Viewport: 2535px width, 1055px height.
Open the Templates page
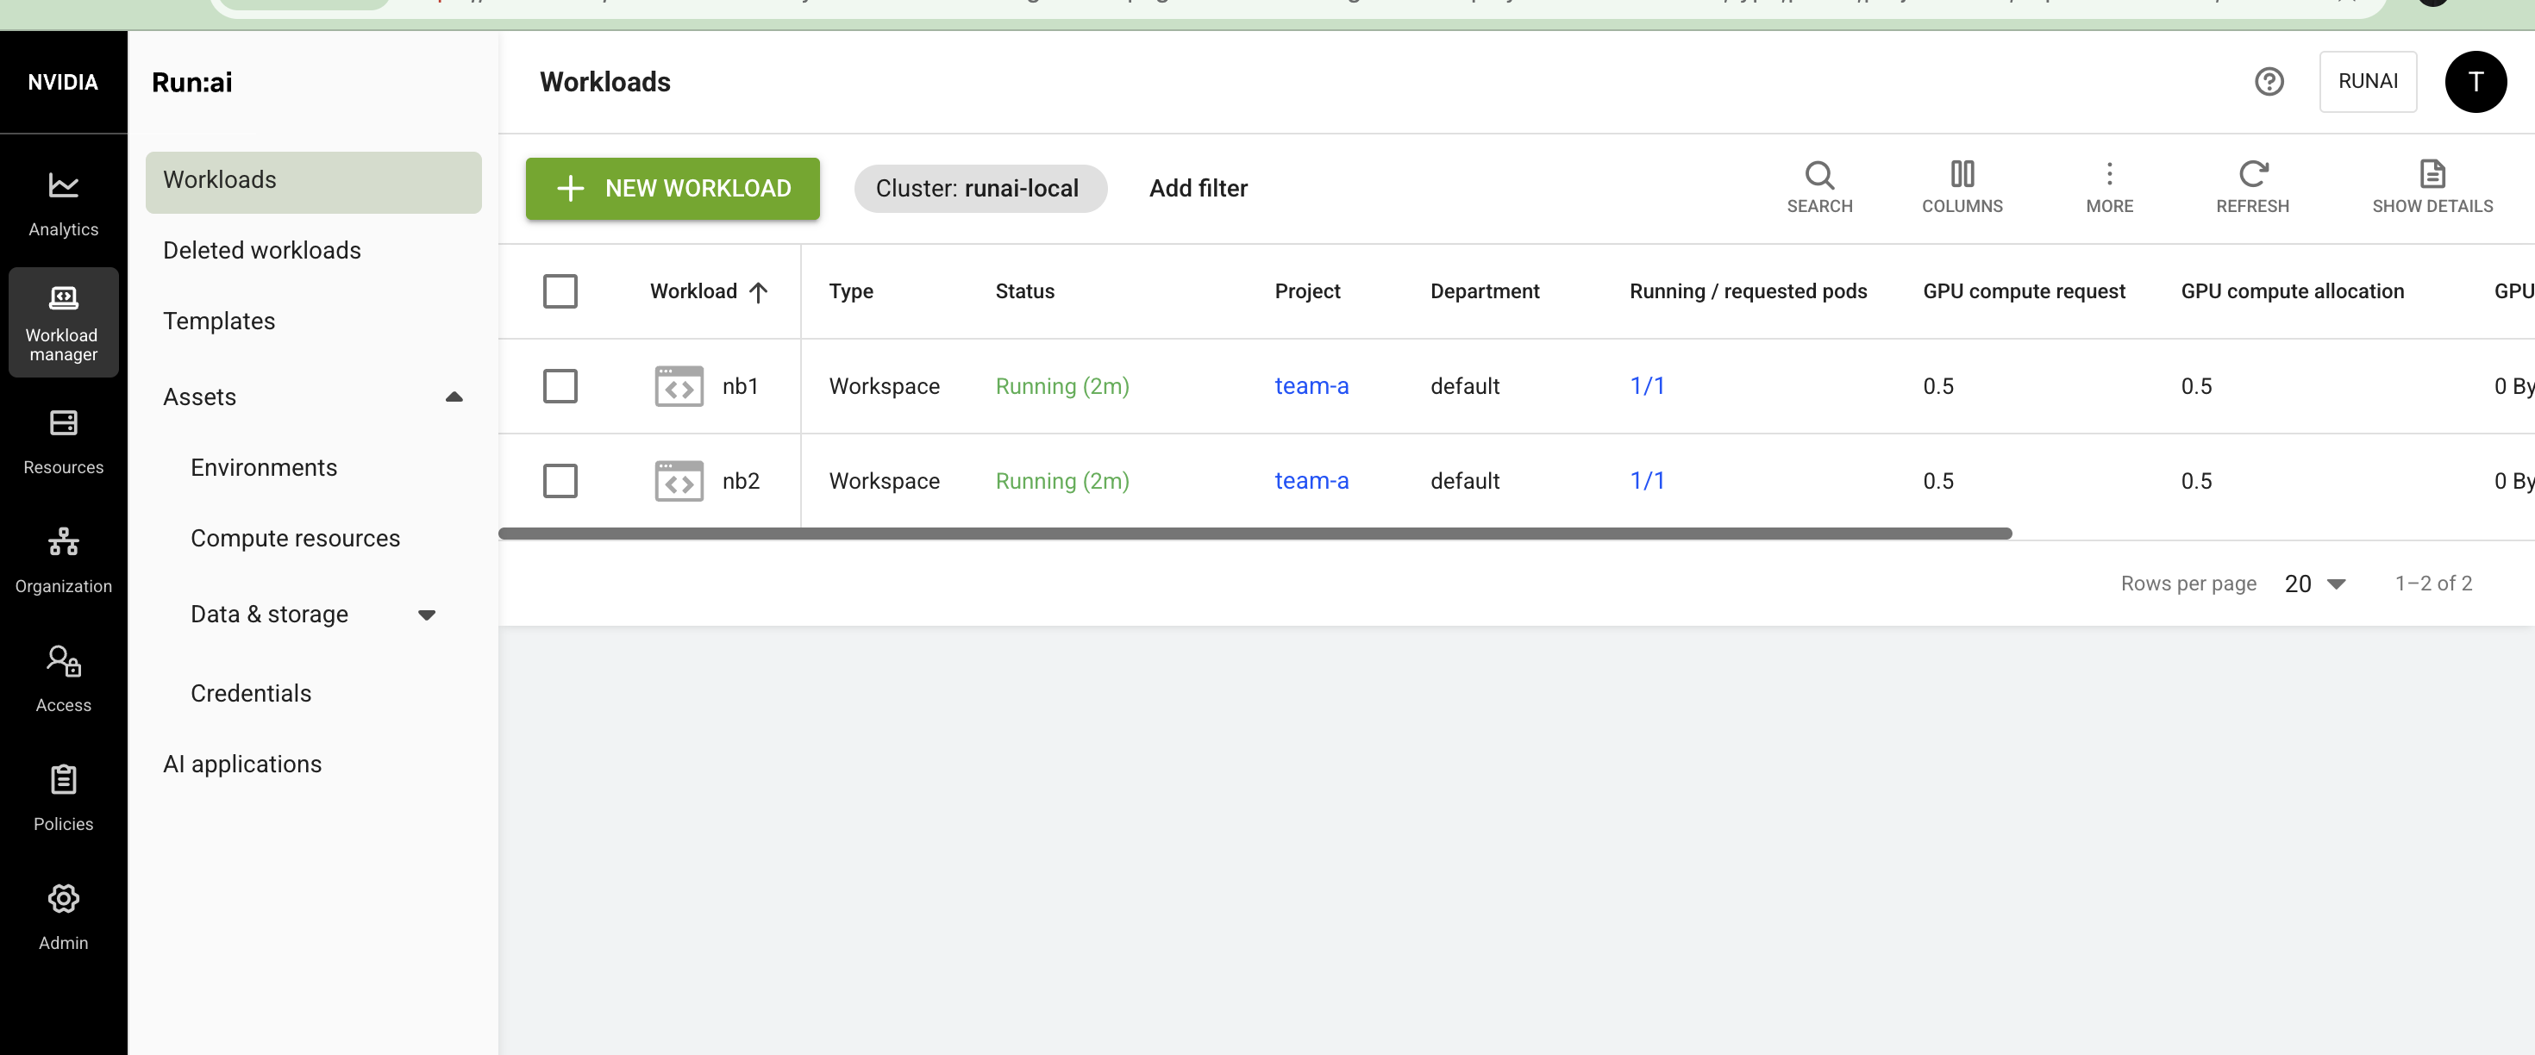click(x=218, y=321)
